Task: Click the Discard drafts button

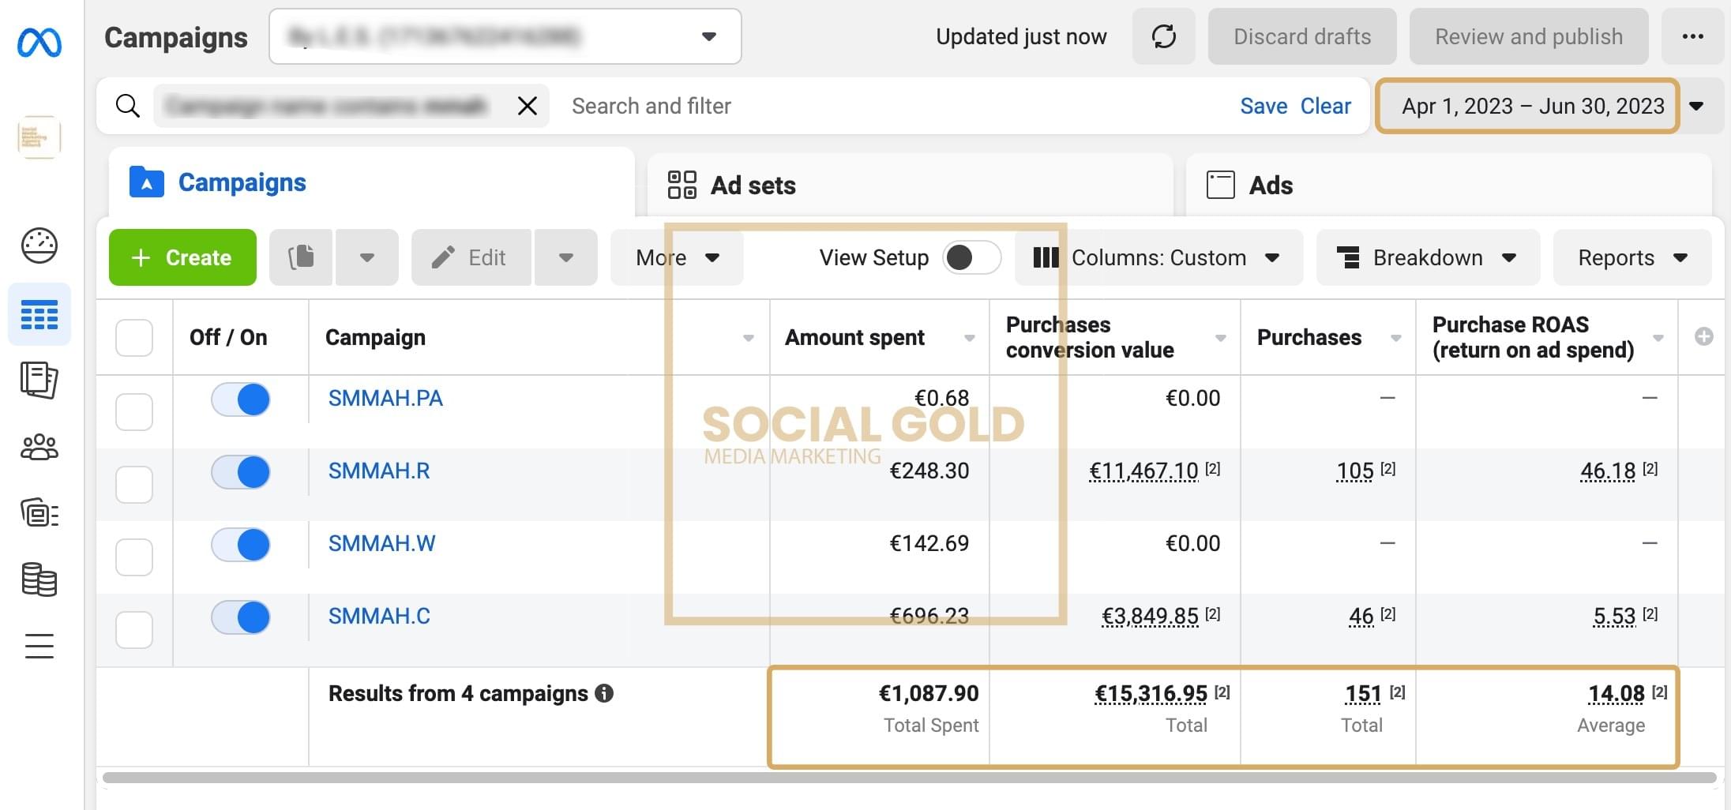Action: 1302,36
